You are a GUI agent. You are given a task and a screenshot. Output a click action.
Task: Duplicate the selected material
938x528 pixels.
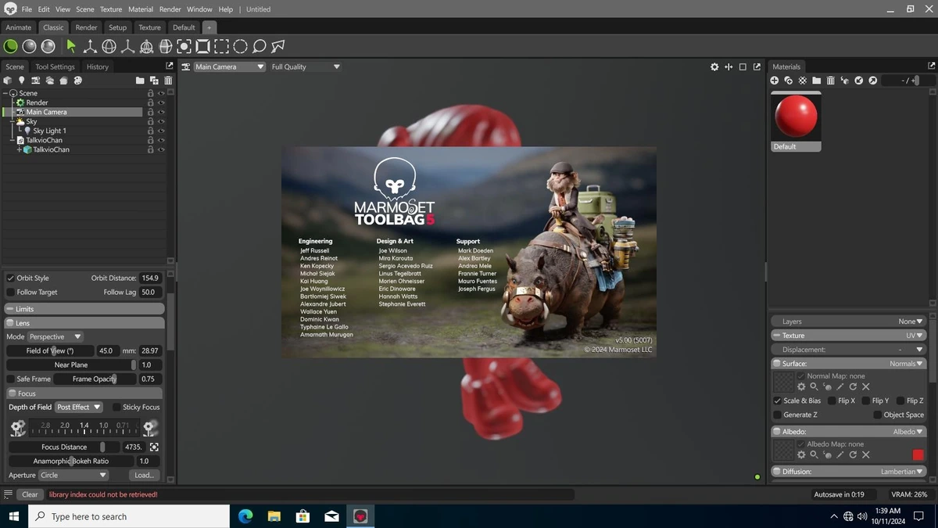coord(789,81)
